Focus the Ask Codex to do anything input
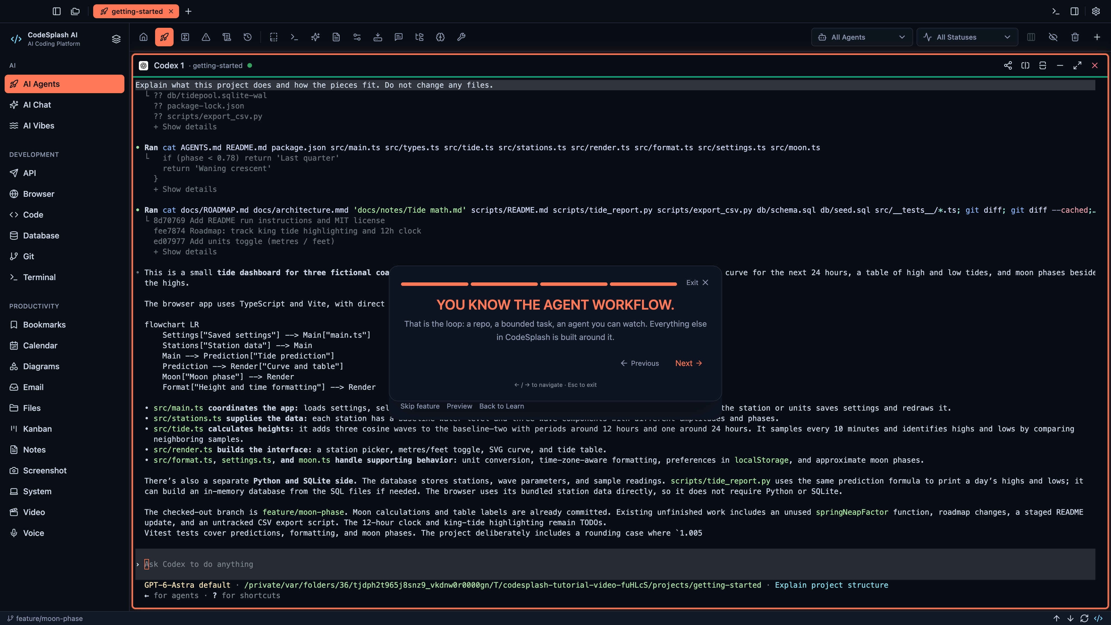 point(615,564)
